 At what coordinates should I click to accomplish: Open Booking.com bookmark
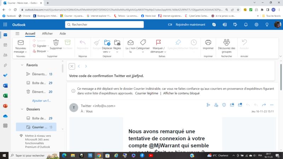(45, 16)
